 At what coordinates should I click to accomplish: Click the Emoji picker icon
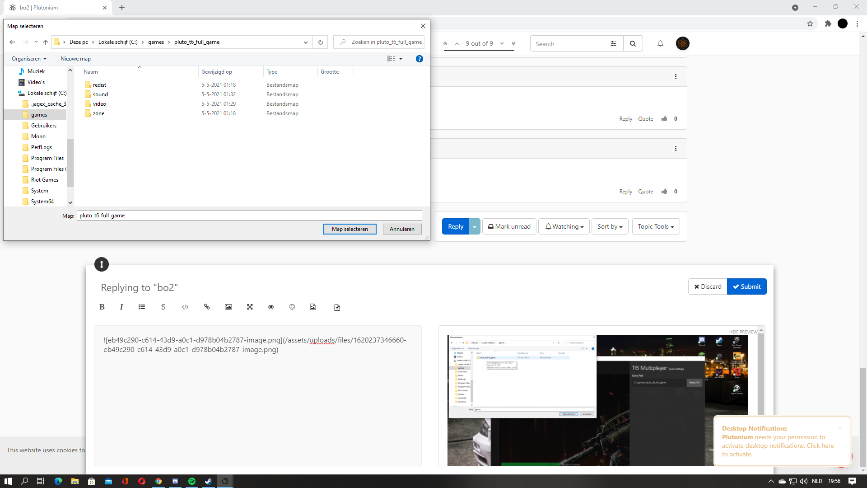292,307
